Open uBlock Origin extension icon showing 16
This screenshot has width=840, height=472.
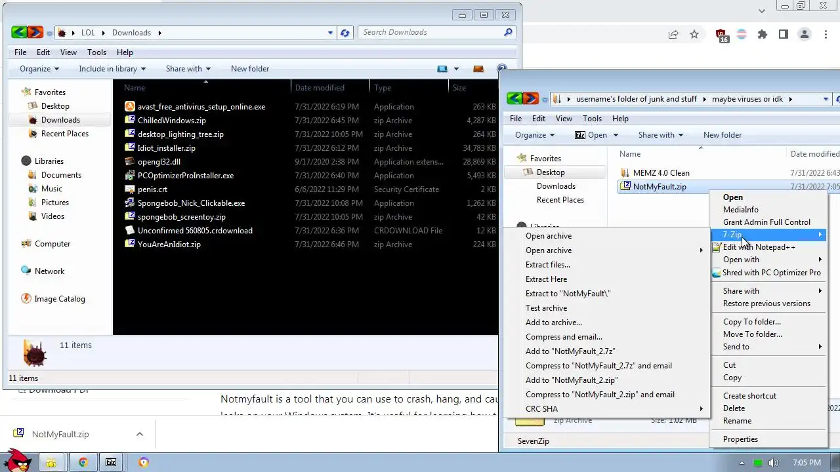(x=722, y=35)
